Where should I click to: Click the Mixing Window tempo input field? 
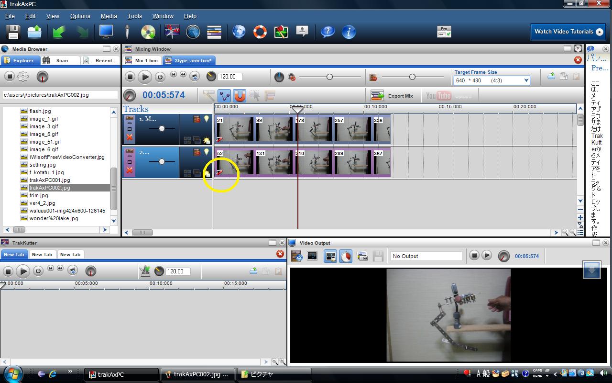coord(230,77)
